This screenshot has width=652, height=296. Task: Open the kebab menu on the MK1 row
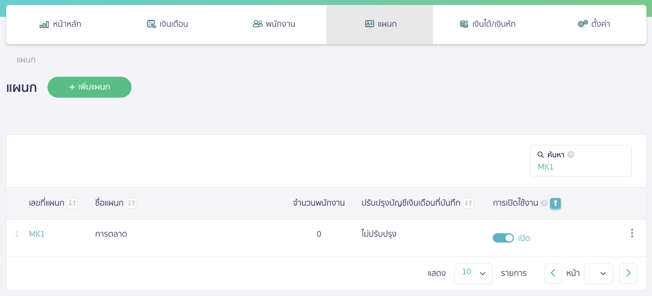tap(632, 233)
